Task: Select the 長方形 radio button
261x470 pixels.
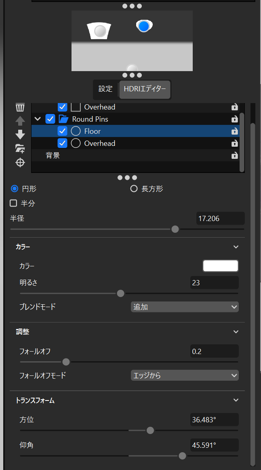Action: (x=134, y=189)
